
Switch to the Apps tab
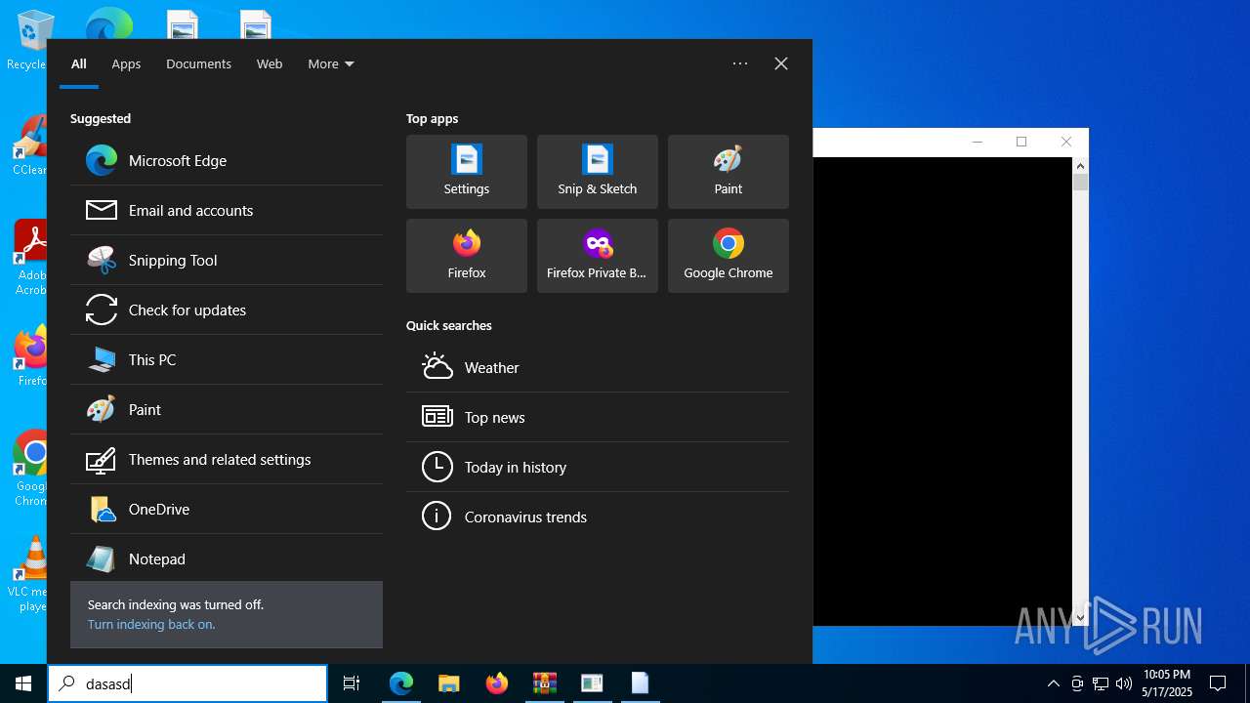coord(126,63)
